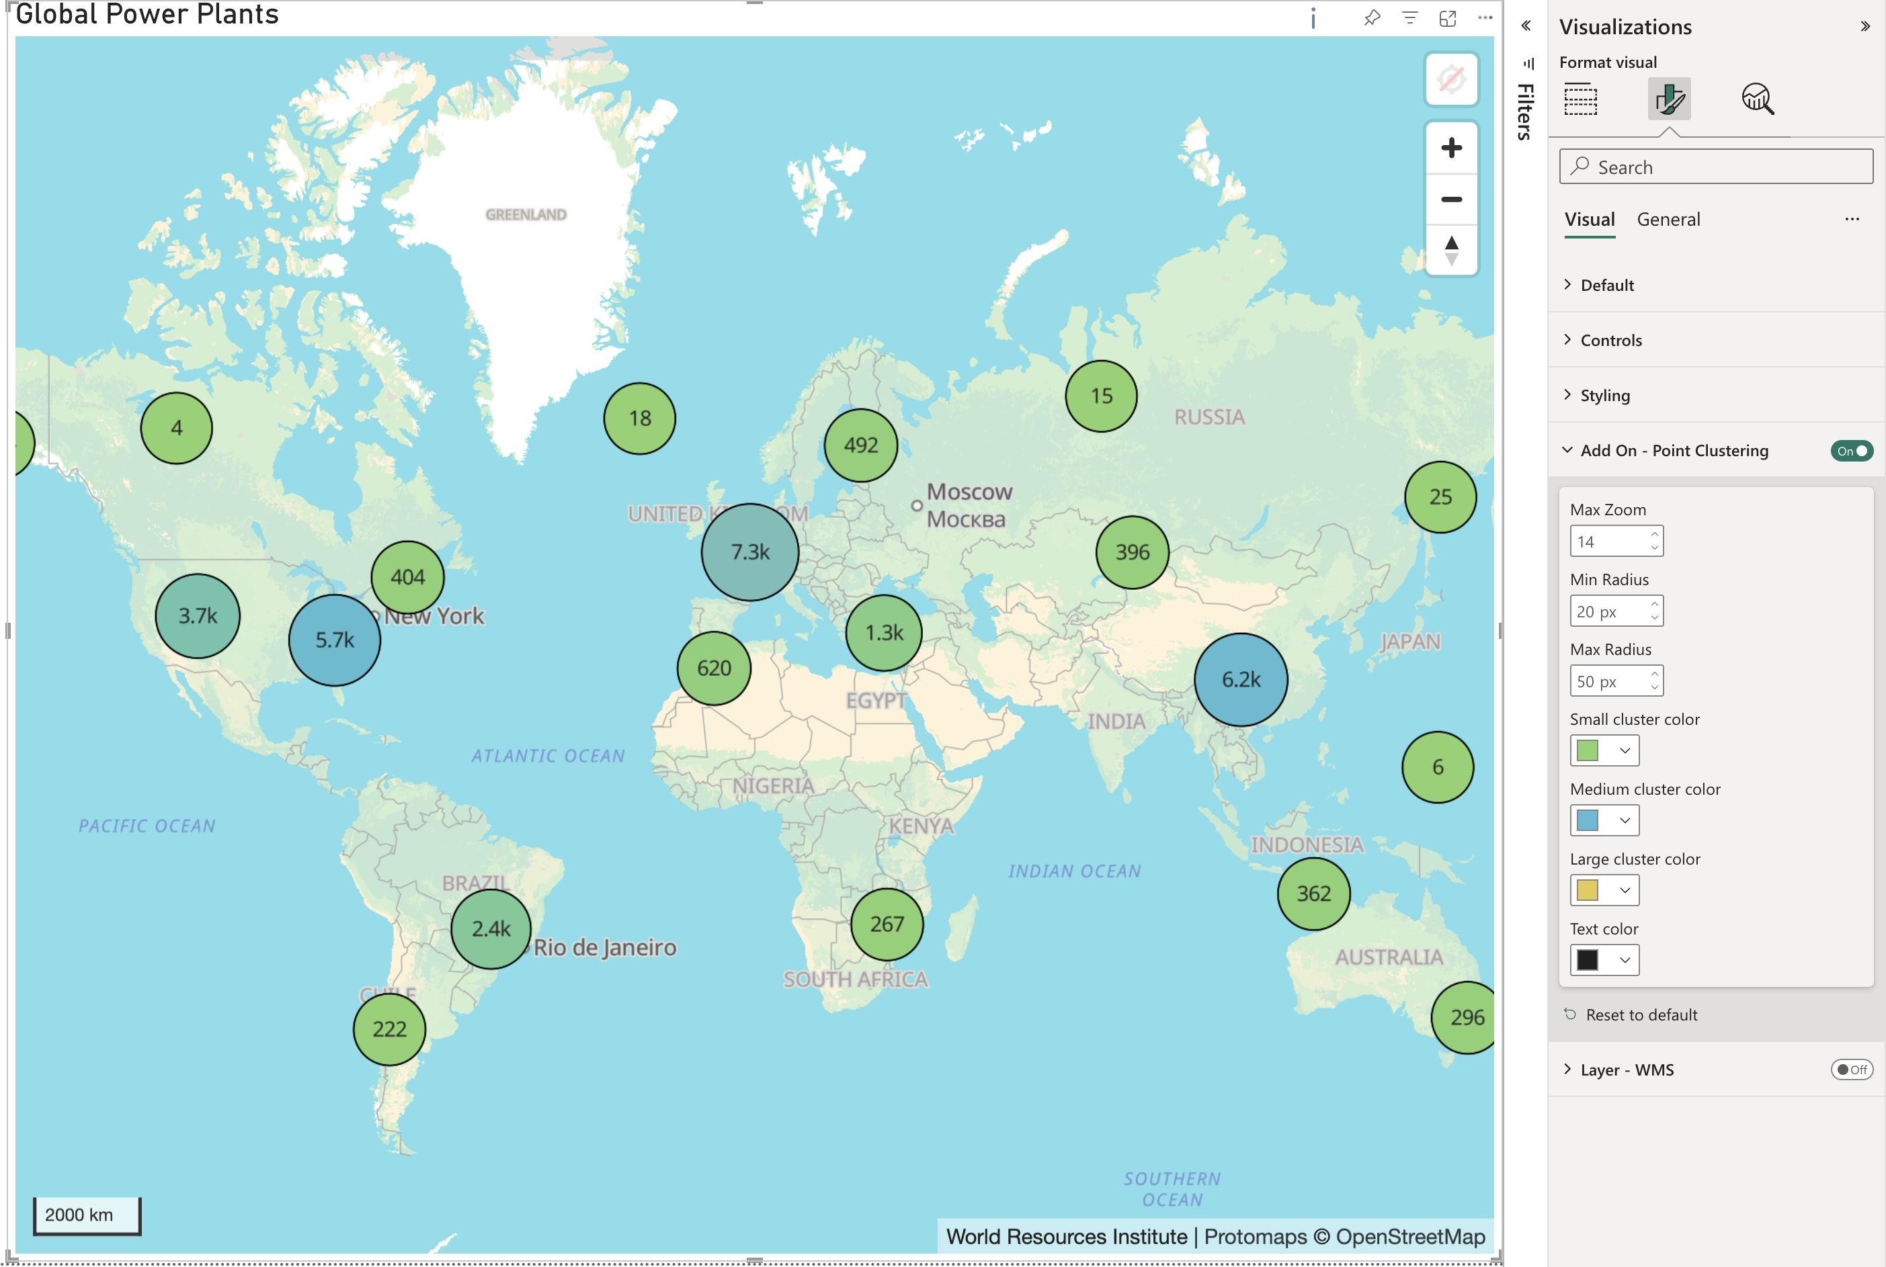The image size is (1886, 1267).
Task: Click the map zoom out minus button
Action: [1451, 200]
